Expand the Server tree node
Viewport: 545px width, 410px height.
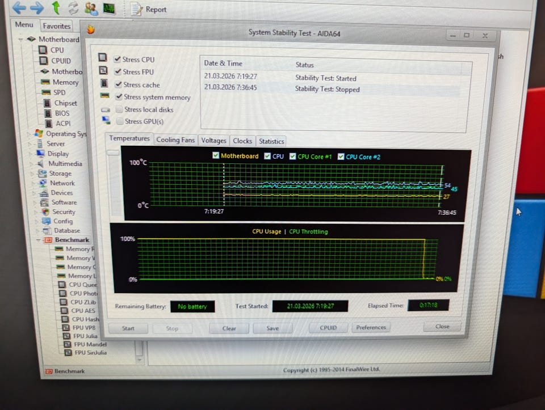[x=30, y=143]
